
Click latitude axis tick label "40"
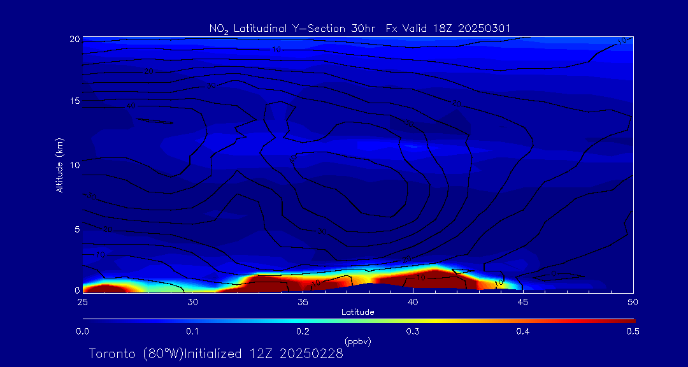[x=413, y=301]
